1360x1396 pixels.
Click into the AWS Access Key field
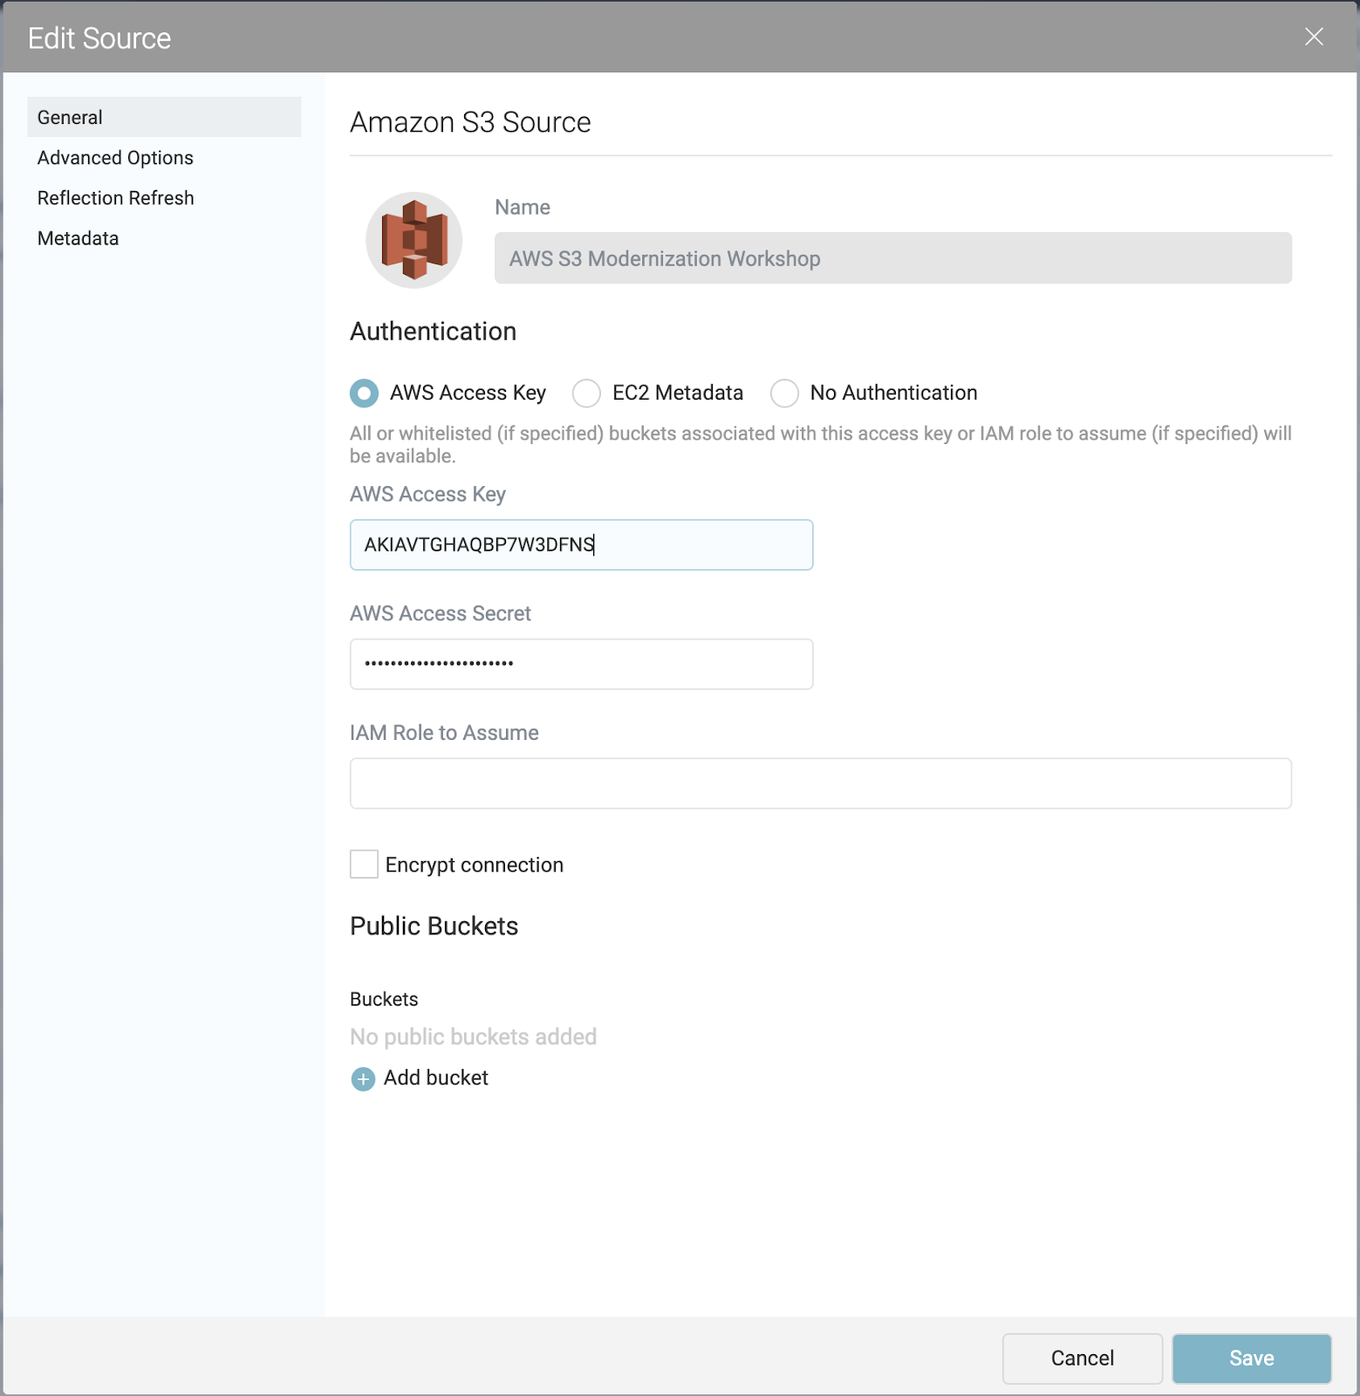coord(582,545)
